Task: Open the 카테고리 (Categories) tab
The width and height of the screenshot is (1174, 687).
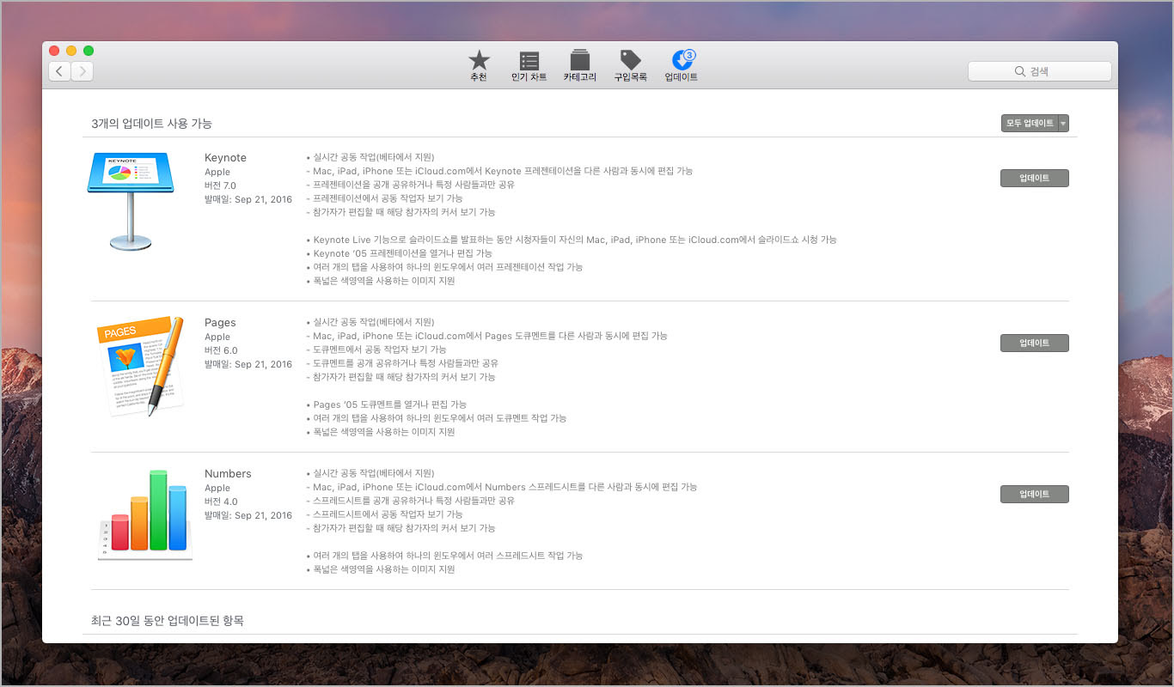Action: [x=579, y=66]
